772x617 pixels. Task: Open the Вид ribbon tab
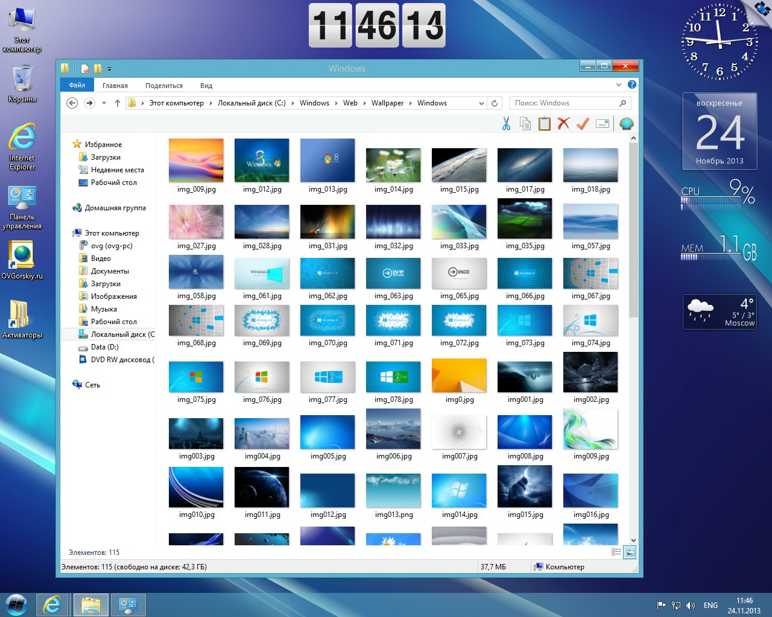[206, 86]
